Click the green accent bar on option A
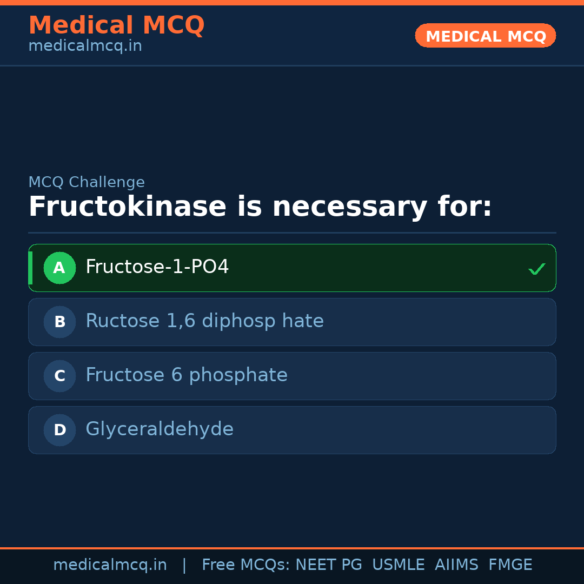The image size is (584, 584). (x=30, y=268)
